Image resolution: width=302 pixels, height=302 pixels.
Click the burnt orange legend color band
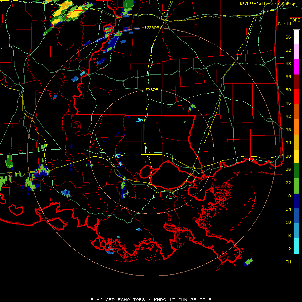(x=296, y=112)
